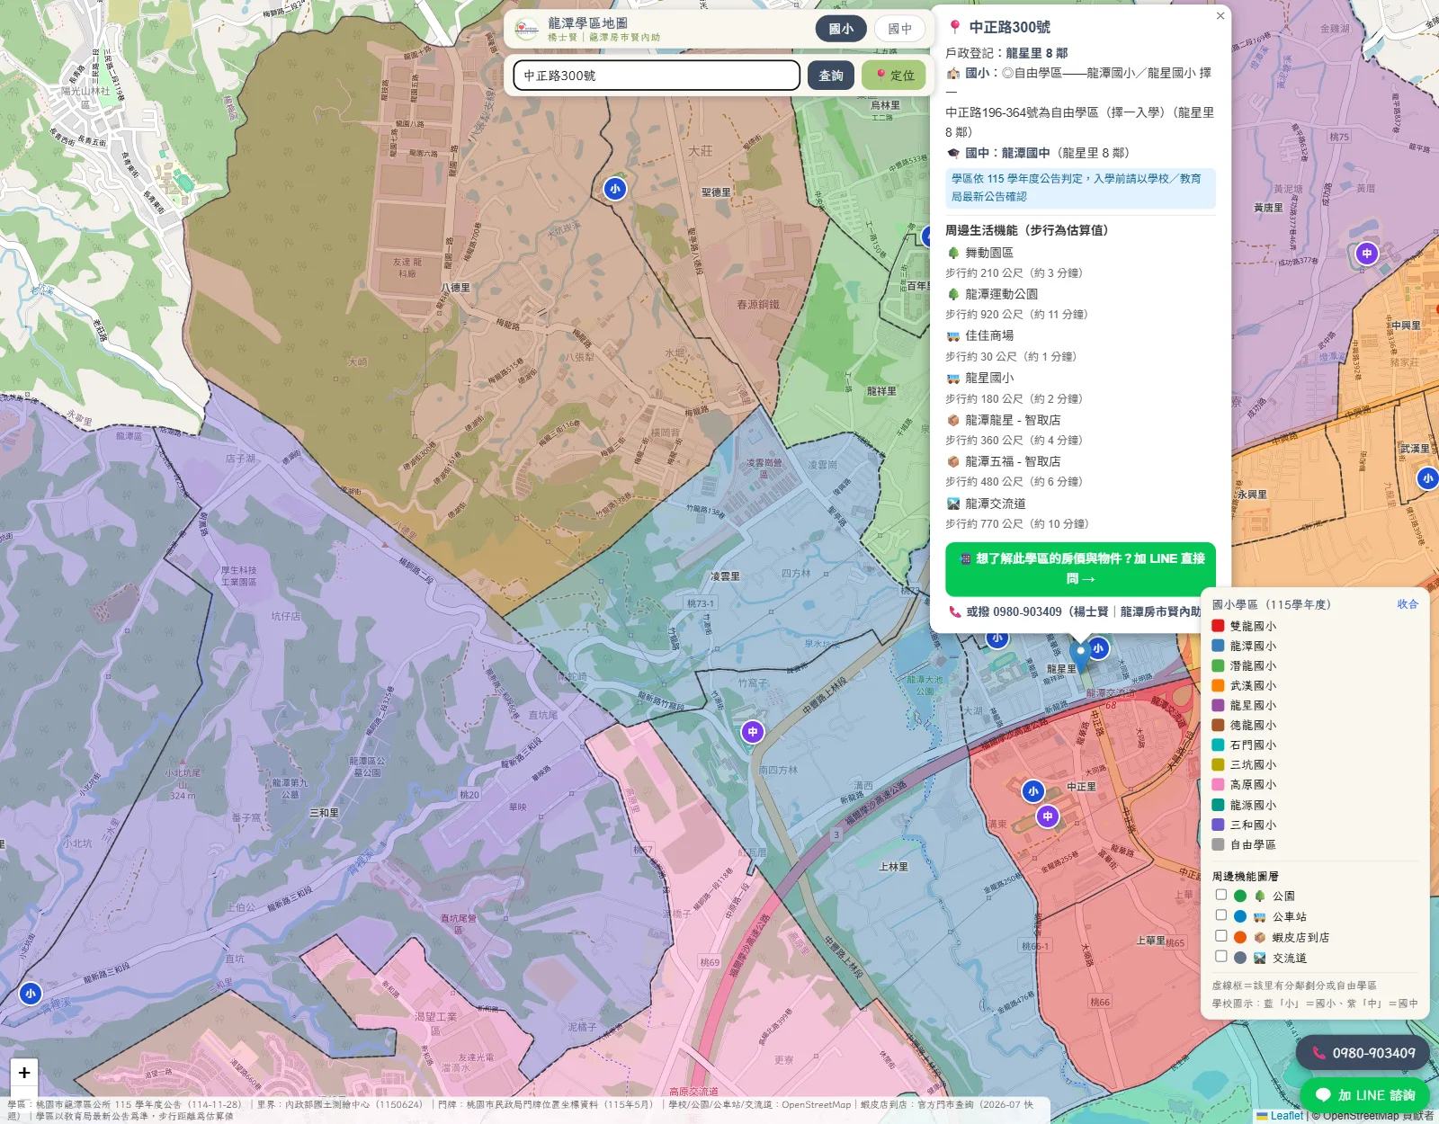Click the 中 marker near 竹窩子
1439x1124 pixels.
[x=753, y=732]
